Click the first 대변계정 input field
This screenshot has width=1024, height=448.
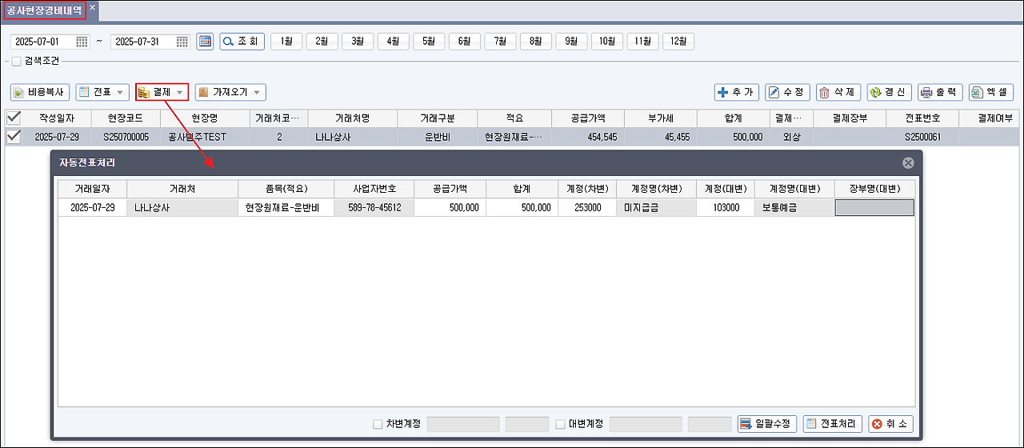(x=646, y=424)
